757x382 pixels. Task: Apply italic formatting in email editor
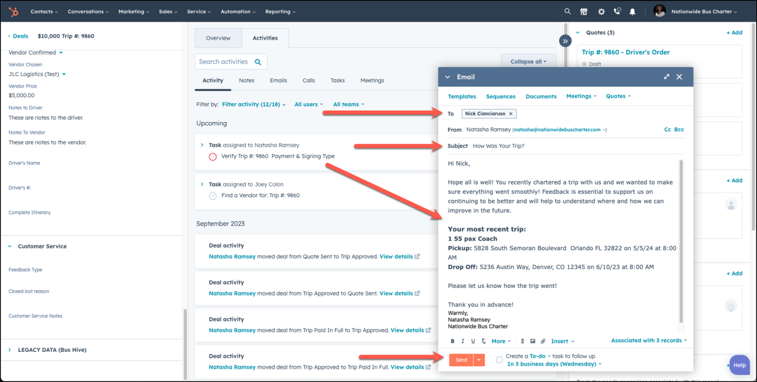[x=462, y=341]
